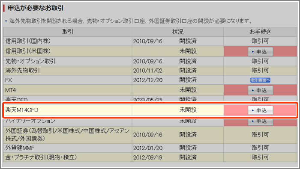Click 開設済 status for 信用取引(国内株)
The image size is (300, 169).
188,41
